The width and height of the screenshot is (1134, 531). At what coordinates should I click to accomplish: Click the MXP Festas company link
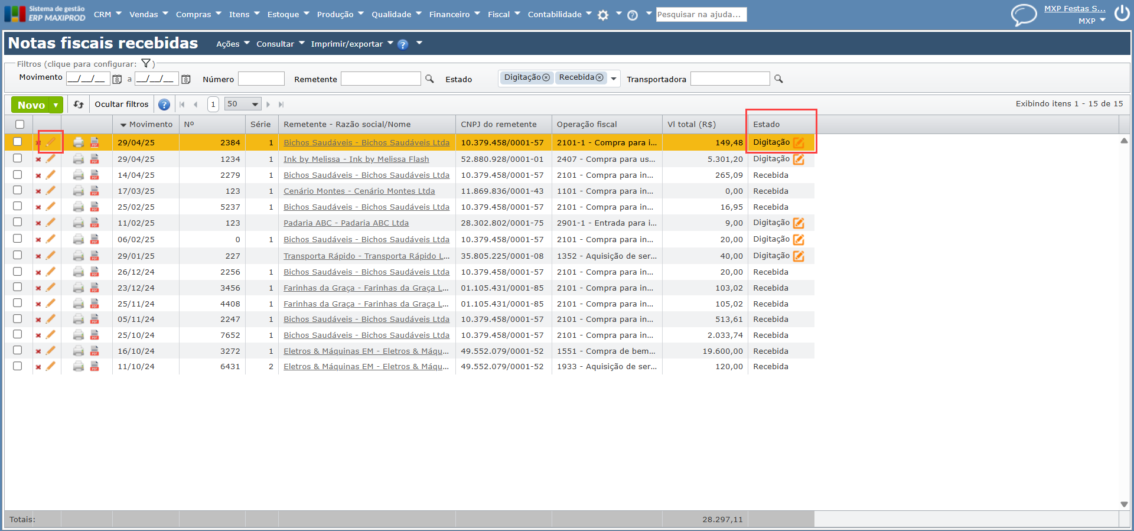coord(1075,8)
